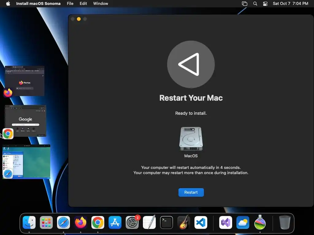Viewport: 314px width, 235px height.
Task: Switch to the Firefox window thumbnail
Action: pos(25,81)
